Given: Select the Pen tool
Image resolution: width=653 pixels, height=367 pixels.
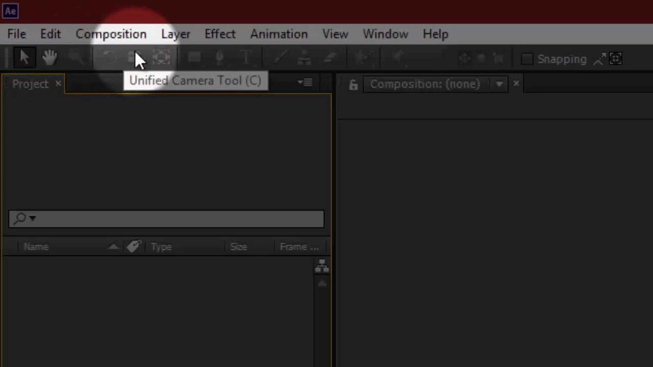Looking at the screenshot, I should pos(219,58).
